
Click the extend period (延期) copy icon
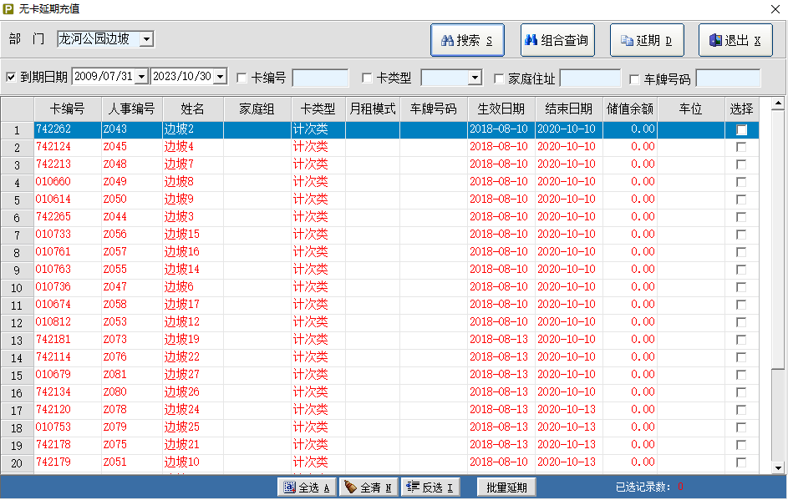pos(627,40)
